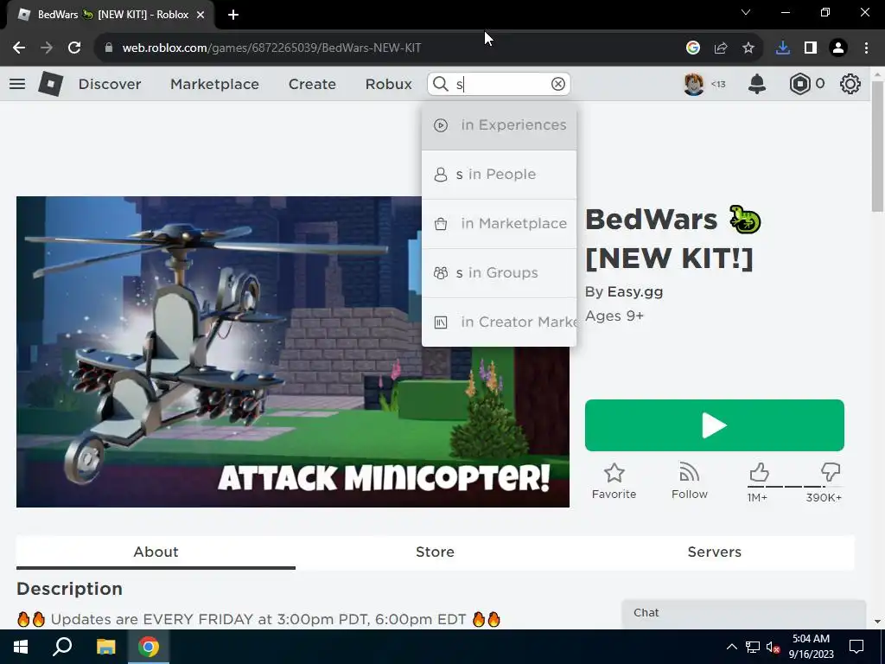The image size is (885, 664).
Task: Open the Discover page
Action: click(x=110, y=84)
